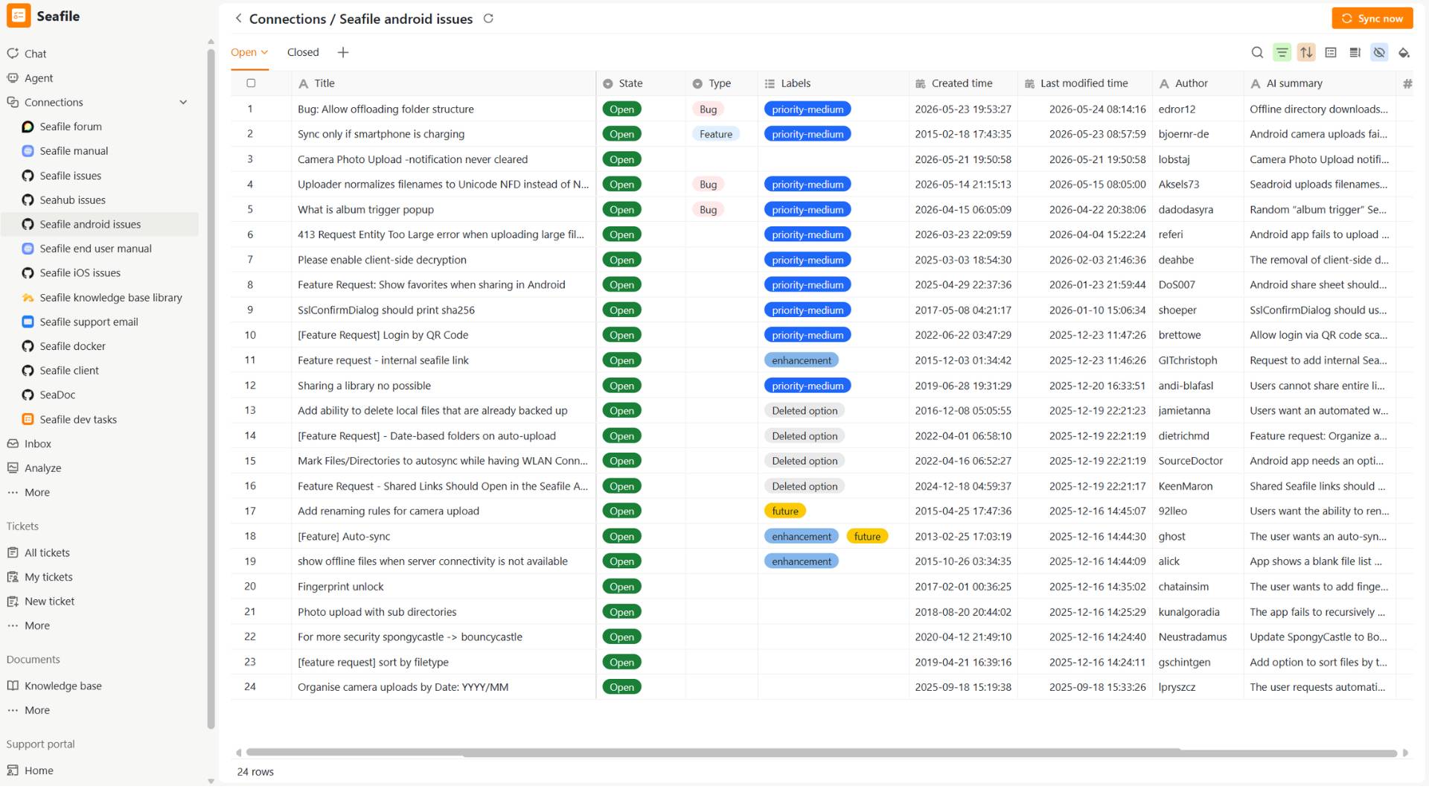The image size is (1429, 804).
Task: Open the Analyze section
Action: [42, 468]
